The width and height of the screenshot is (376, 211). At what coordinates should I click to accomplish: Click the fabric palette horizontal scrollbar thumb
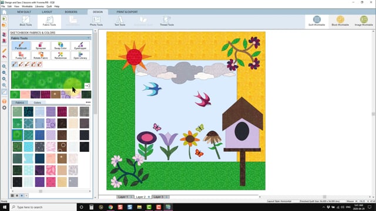pyautogui.click(x=41, y=191)
